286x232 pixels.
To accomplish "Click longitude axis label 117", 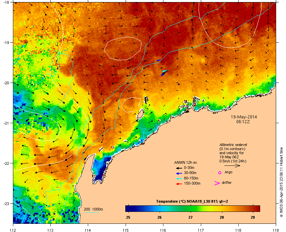I will (x=201, y=230).
